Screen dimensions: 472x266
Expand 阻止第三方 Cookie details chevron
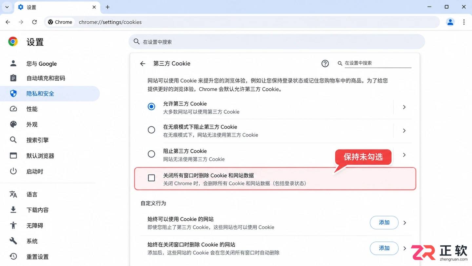click(x=404, y=155)
